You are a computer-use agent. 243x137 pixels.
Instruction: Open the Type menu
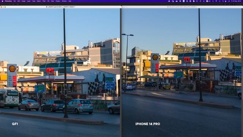point(34,1)
